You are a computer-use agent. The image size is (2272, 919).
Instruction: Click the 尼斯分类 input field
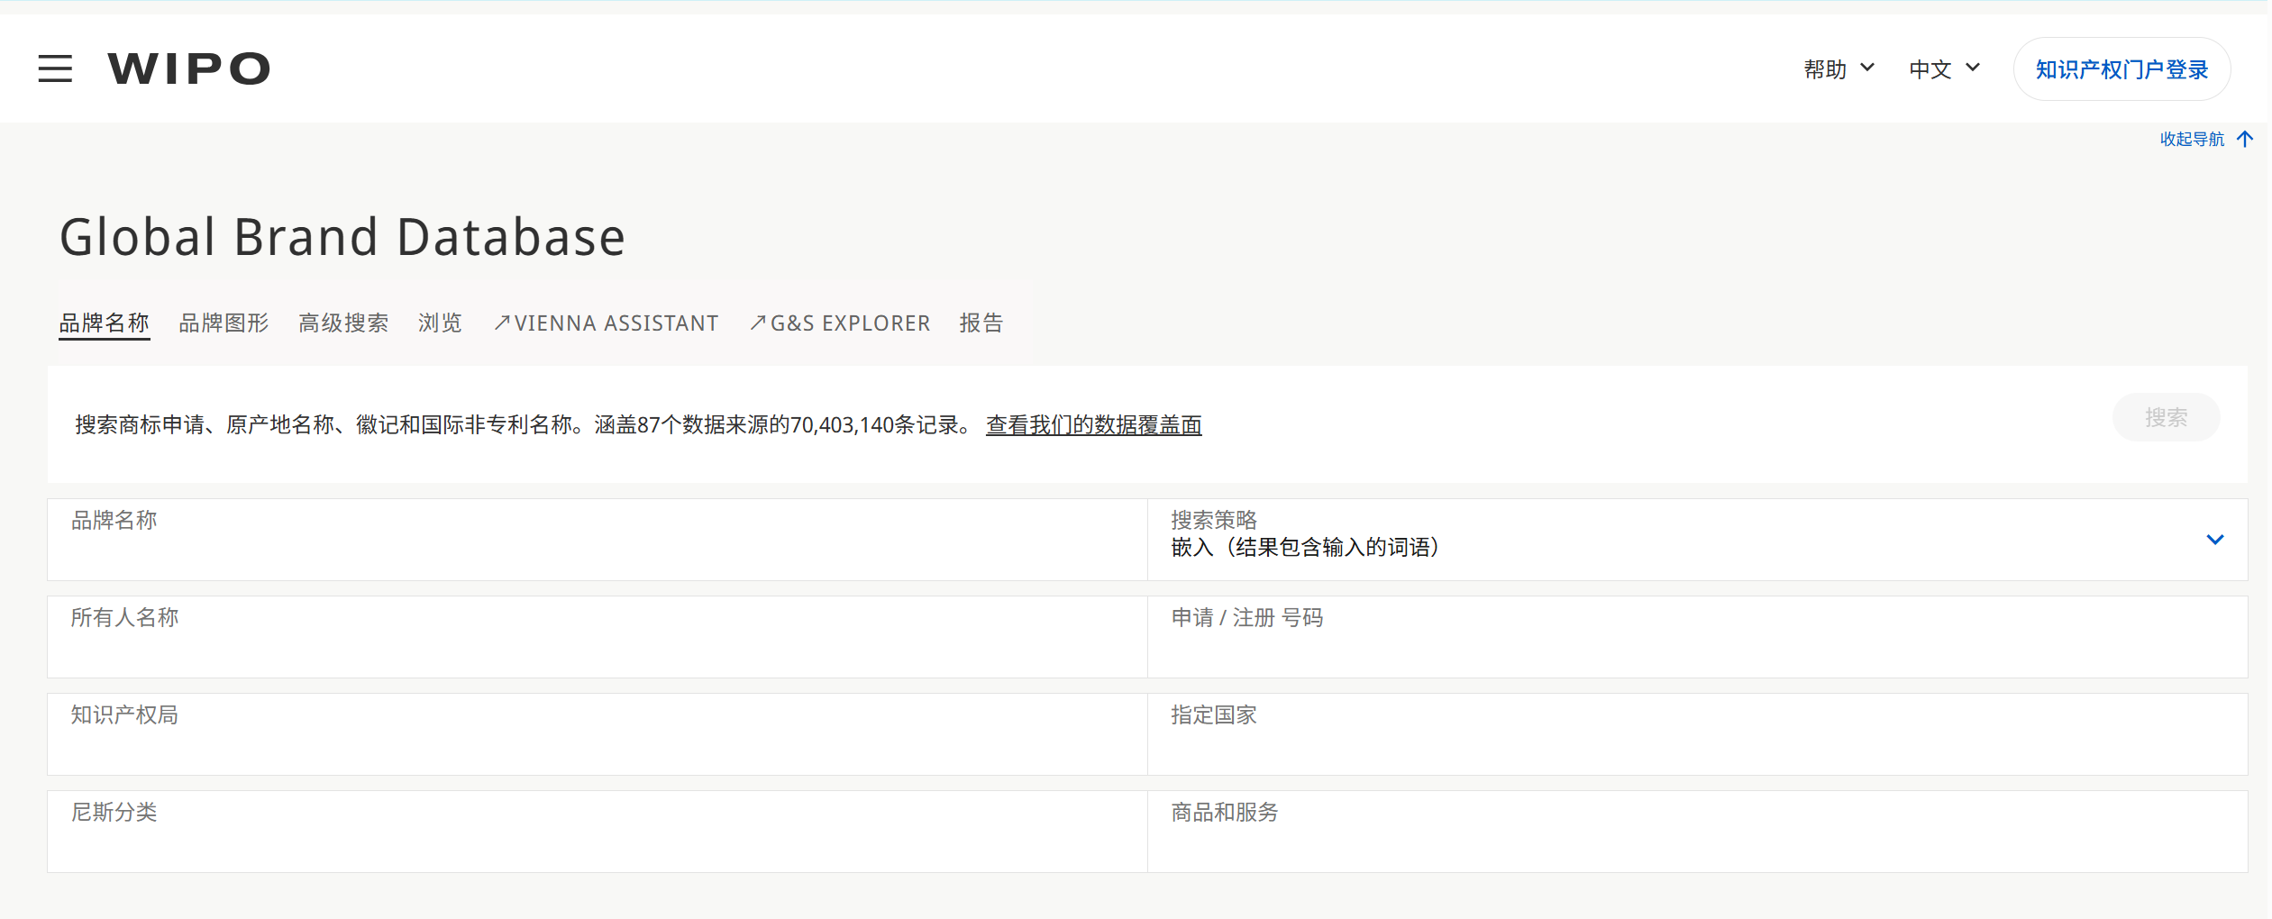click(598, 832)
